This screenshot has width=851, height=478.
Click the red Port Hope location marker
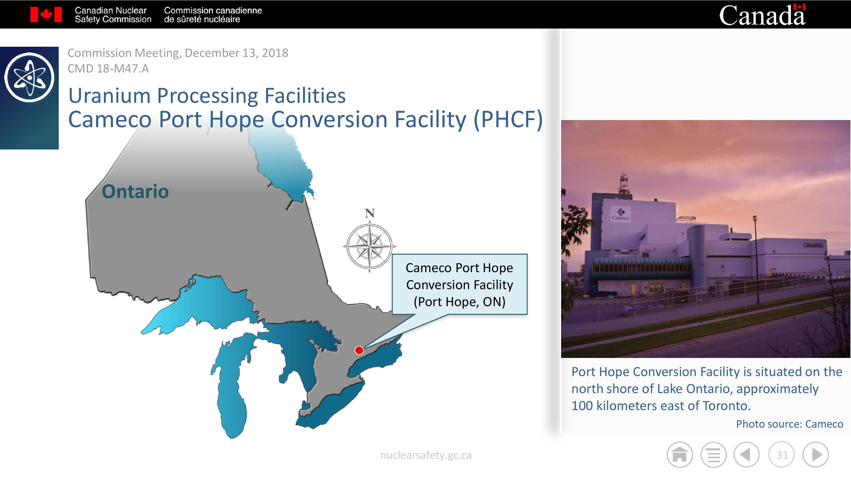click(x=359, y=350)
